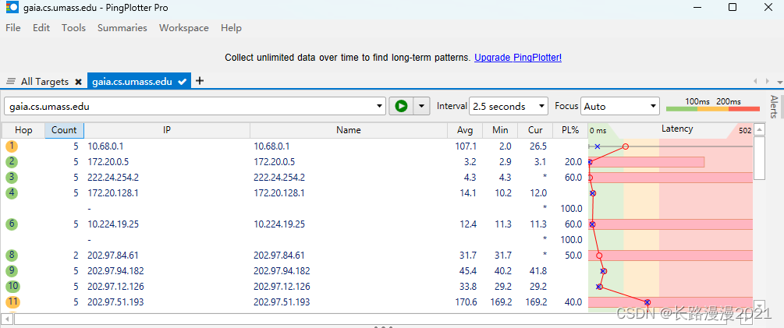Viewport: 784px width, 328px height.
Task: Select the hop 6 circle icon
Action: [x=12, y=224]
